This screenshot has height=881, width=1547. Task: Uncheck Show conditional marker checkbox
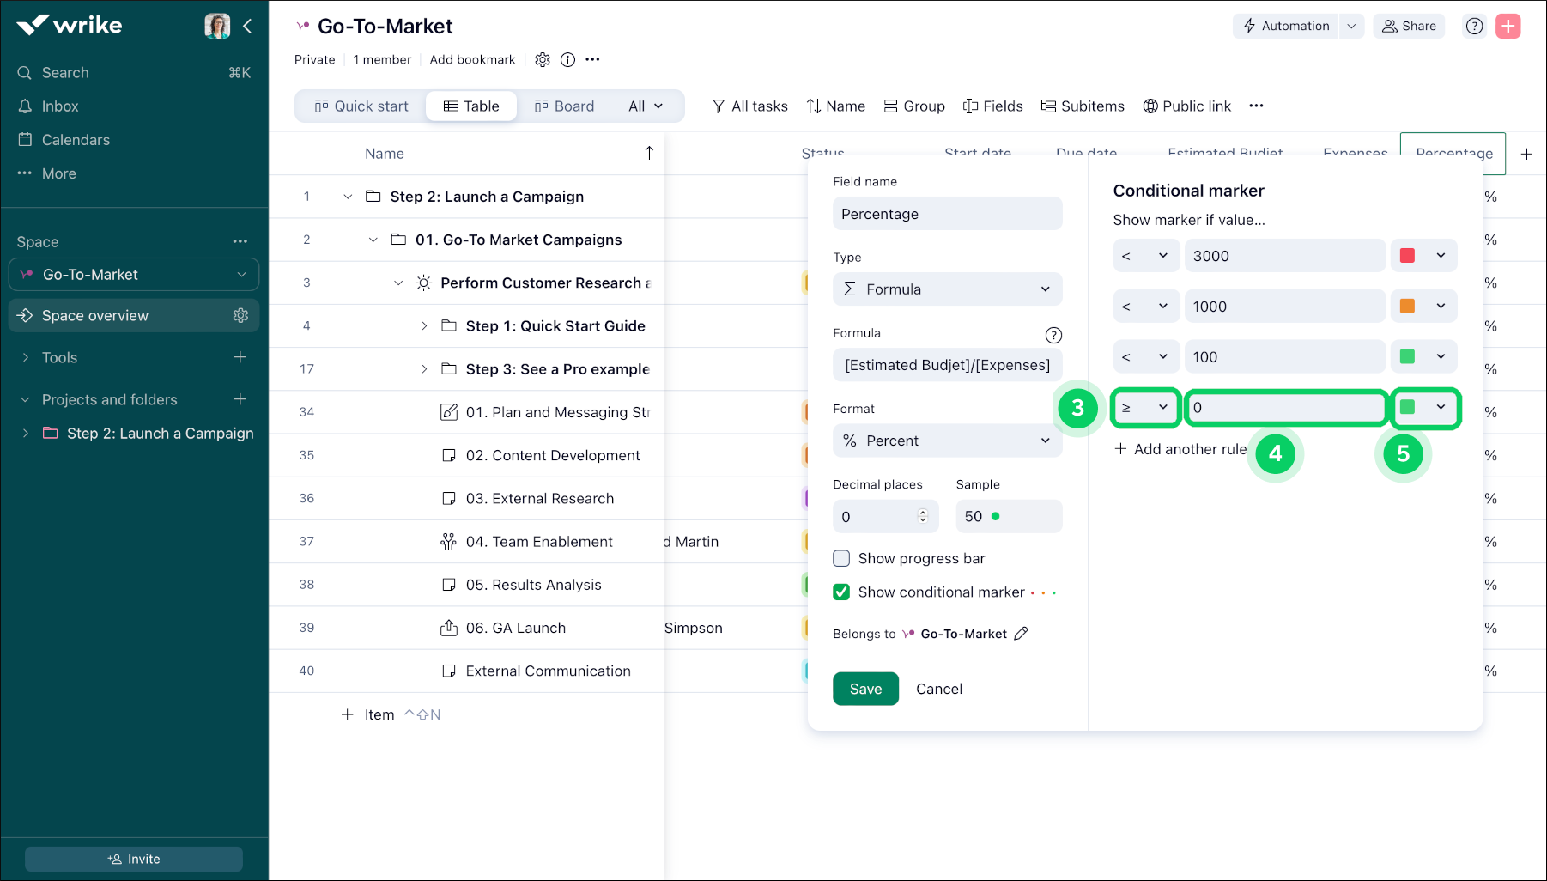(841, 592)
